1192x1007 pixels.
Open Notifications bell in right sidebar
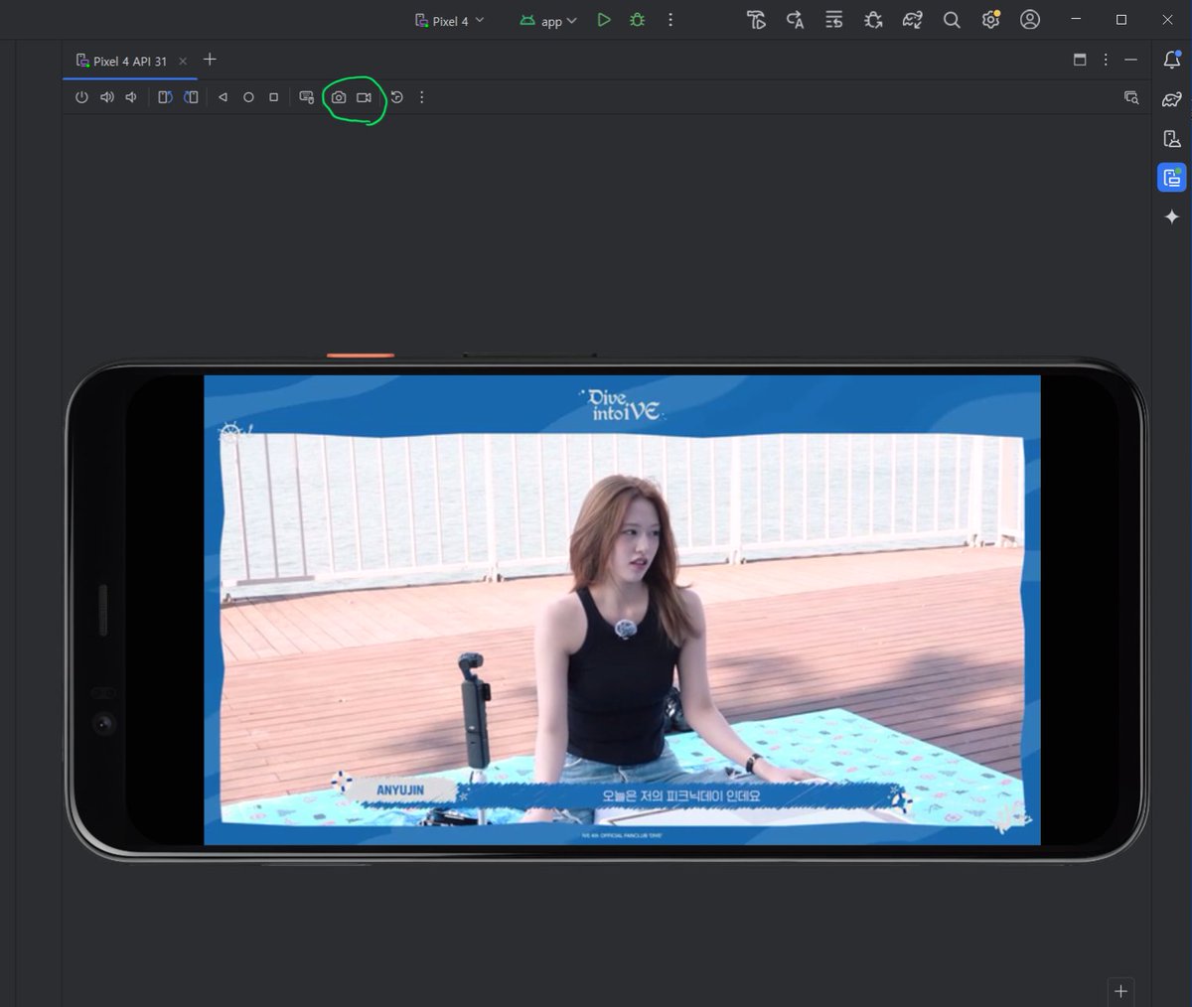pyautogui.click(x=1172, y=60)
